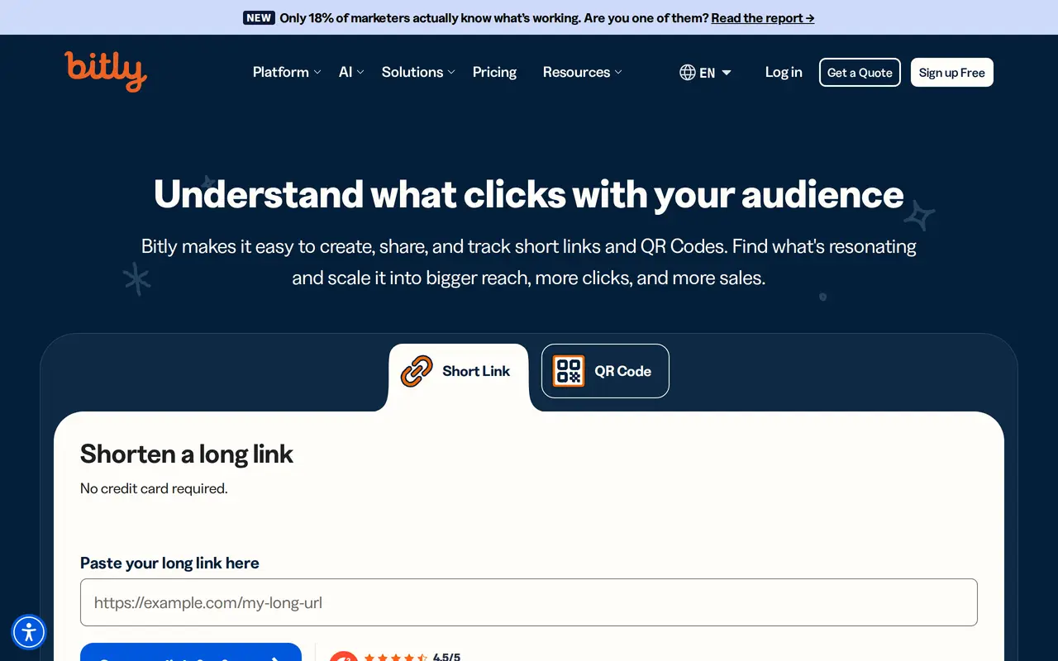
Task: Click the 'Understand what clicks with your audience' headline
Action: [x=529, y=194]
